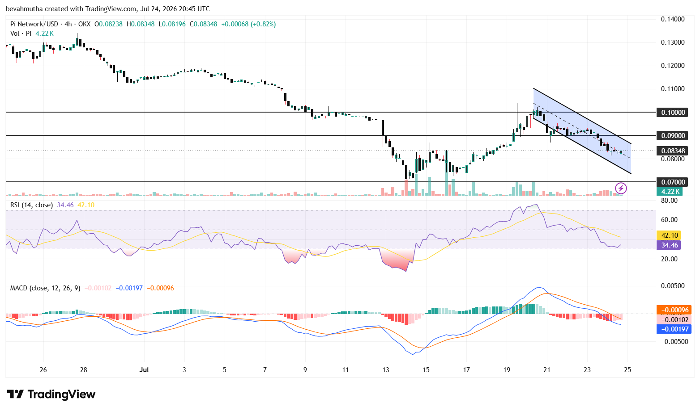Click date 21 on the time axis

[547, 369]
